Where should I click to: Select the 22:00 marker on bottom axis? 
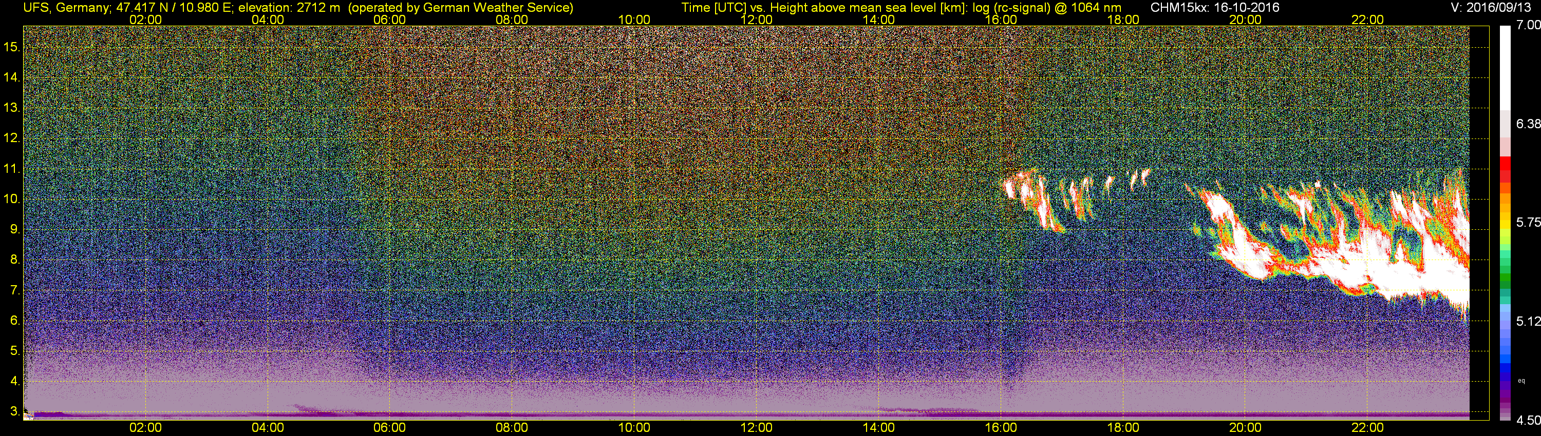[x=1367, y=428]
